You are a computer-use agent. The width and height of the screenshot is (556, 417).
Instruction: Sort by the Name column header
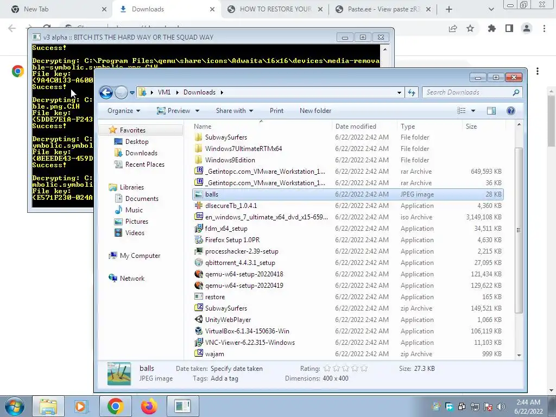click(x=203, y=126)
